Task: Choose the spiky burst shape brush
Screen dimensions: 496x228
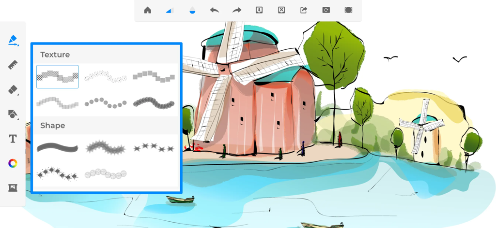Action: 106,148
